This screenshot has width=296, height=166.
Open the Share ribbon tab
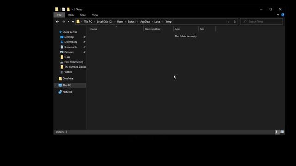(x=83, y=15)
